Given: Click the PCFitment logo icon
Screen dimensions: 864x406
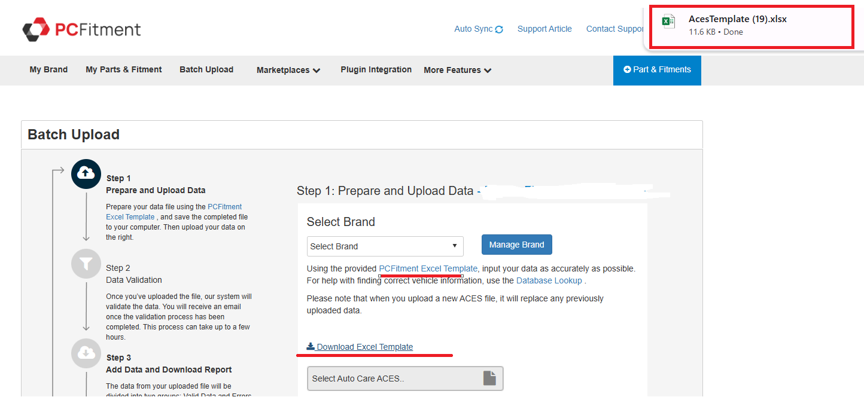Looking at the screenshot, I should 36,29.
